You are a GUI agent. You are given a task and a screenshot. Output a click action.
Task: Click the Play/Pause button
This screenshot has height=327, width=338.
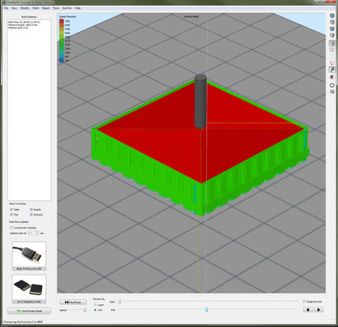(x=73, y=302)
